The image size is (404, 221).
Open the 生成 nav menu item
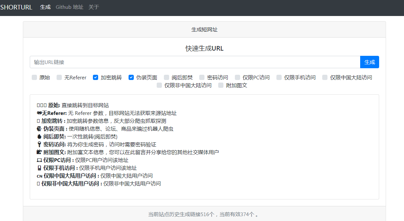45,7
